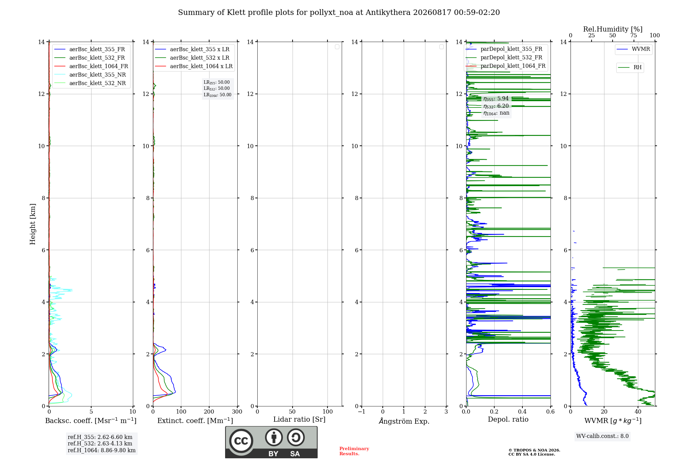
Task: Click the LR1064: 50.00 annotation
Action: (218, 95)
